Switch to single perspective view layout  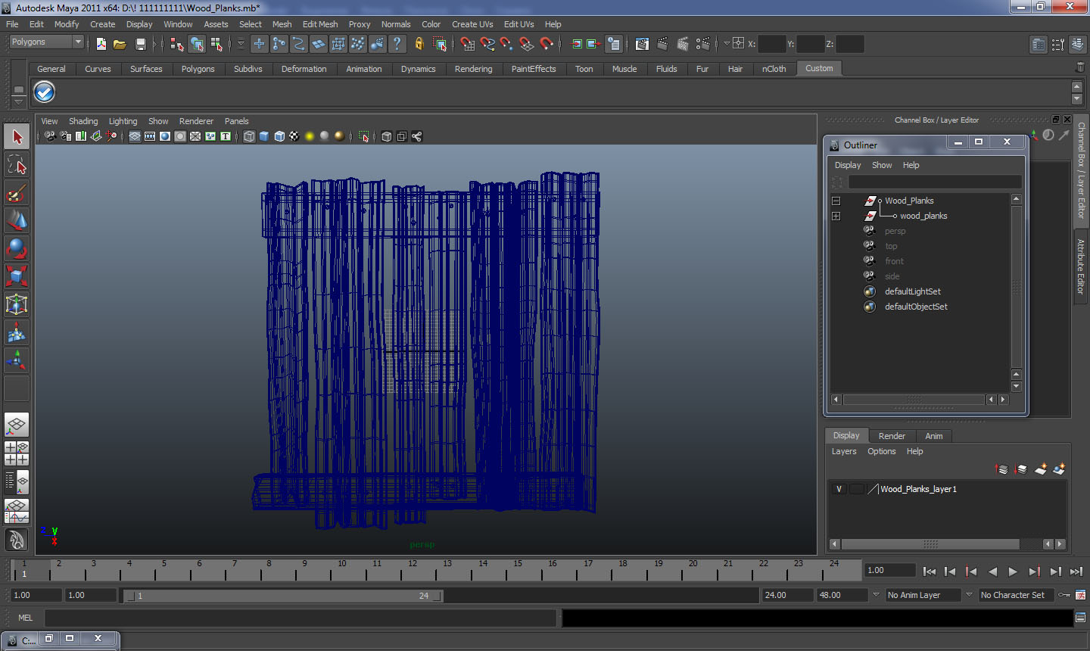click(x=17, y=425)
